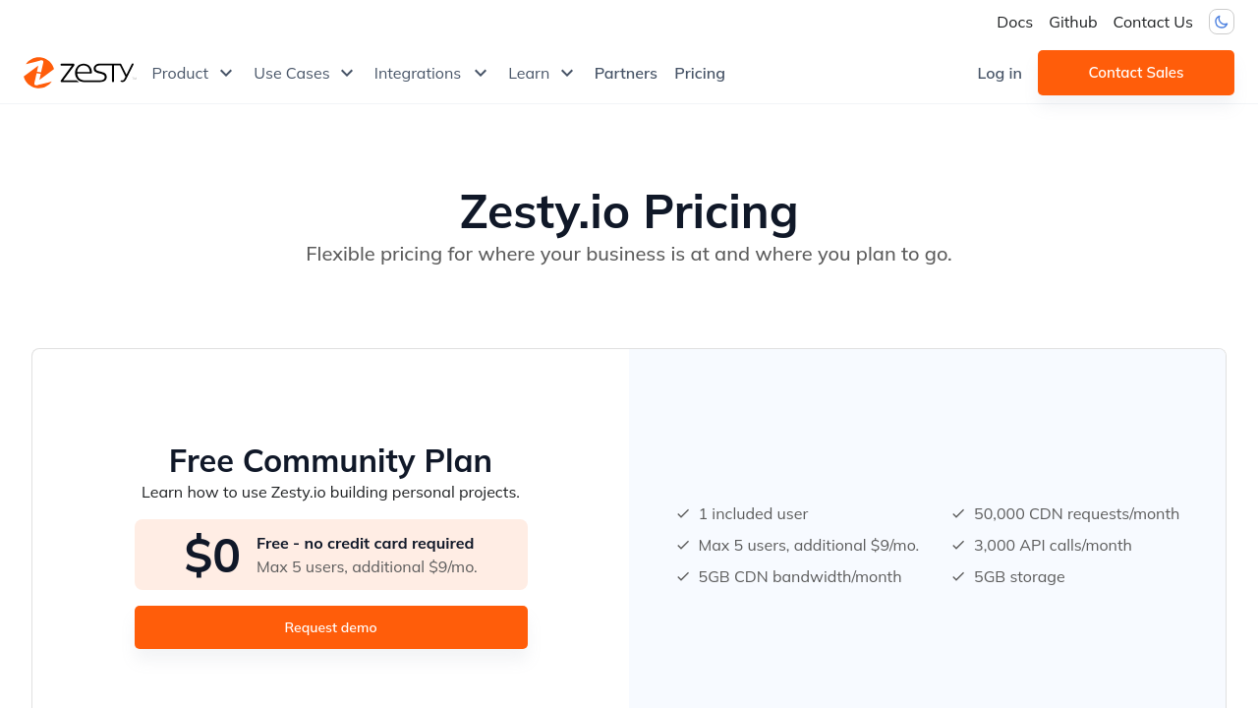
Task: Expand the Integrations dropdown chevron
Action: (481, 73)
